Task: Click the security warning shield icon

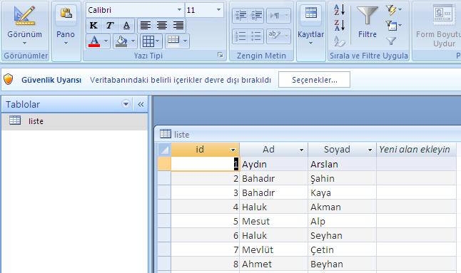Action: [9, 79]
